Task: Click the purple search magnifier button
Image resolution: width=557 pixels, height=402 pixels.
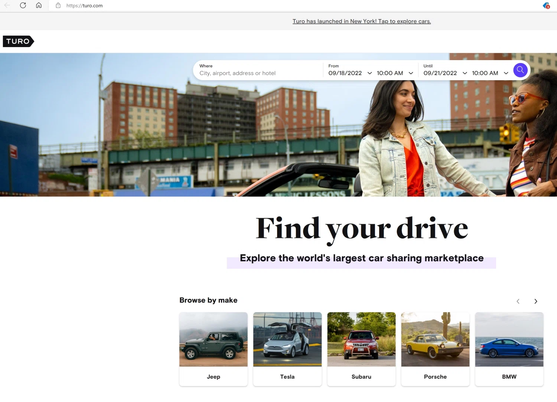Action: (520, 70)
